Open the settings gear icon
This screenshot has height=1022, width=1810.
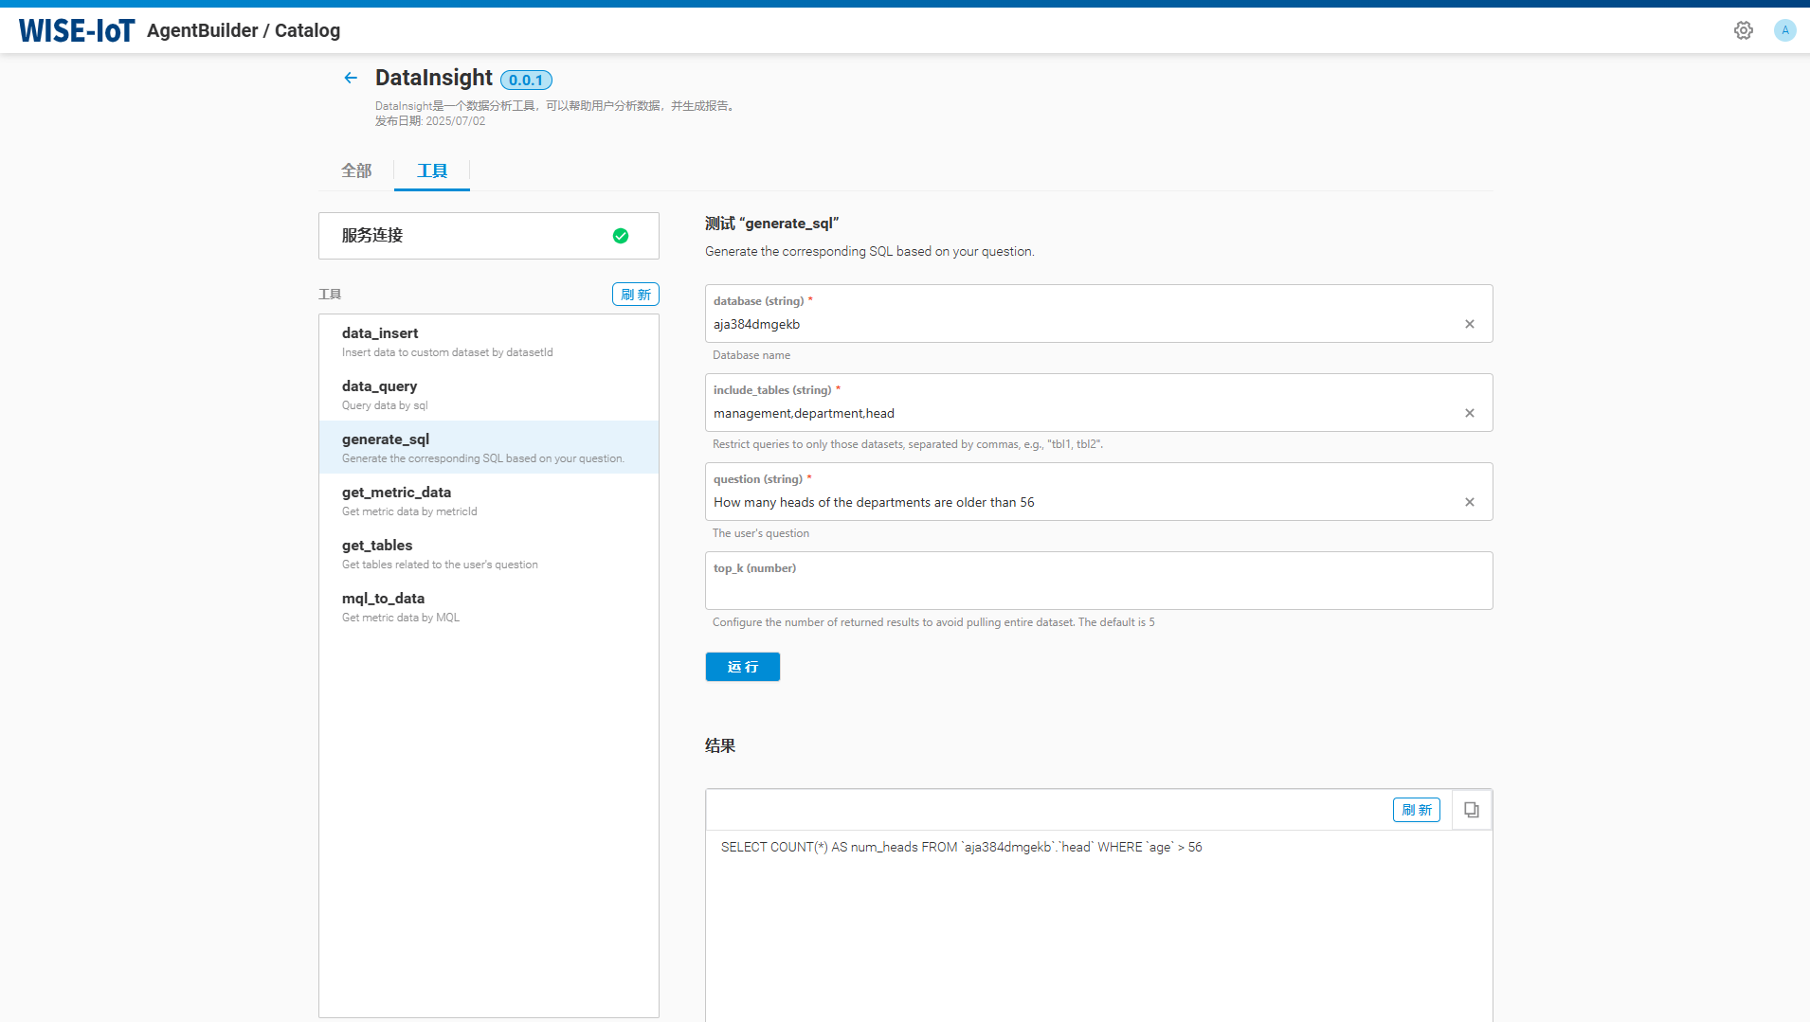point(1743,30)
